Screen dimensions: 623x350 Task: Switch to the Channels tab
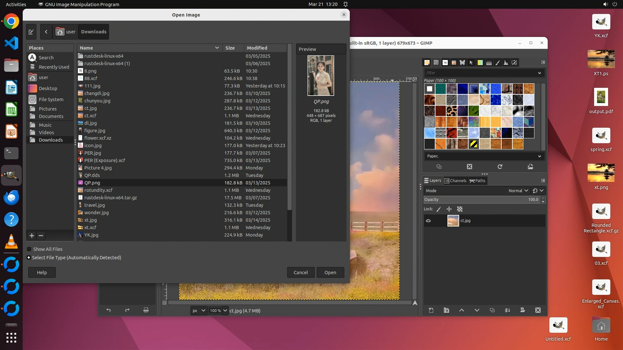(455, 181)
